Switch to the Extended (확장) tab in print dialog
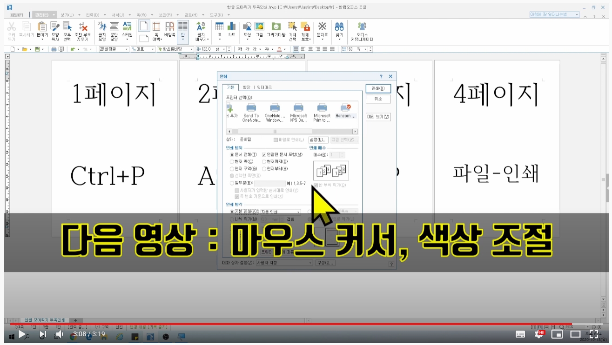 (246, 87)
